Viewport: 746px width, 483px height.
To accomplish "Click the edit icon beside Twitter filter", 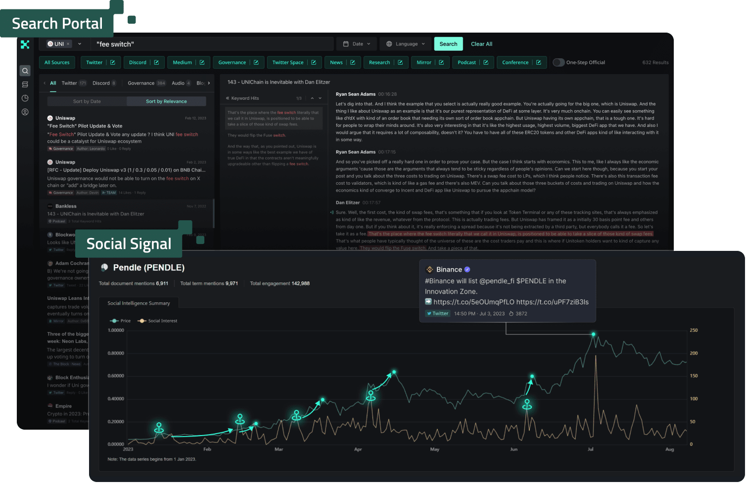I will (x=113, y=63).
